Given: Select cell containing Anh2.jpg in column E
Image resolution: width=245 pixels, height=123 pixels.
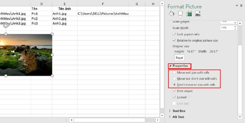Looking at the screenshot, I should 65,18.
